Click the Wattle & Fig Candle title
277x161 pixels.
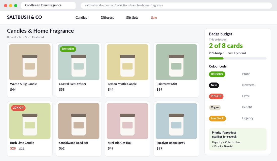click(23, 84)
